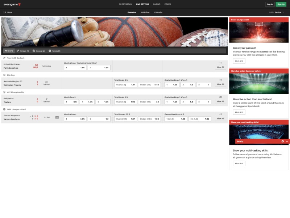Filter by Soccer sport icon
The height and width of the screenshot is (218, 290).
click(x=34, y=51)
